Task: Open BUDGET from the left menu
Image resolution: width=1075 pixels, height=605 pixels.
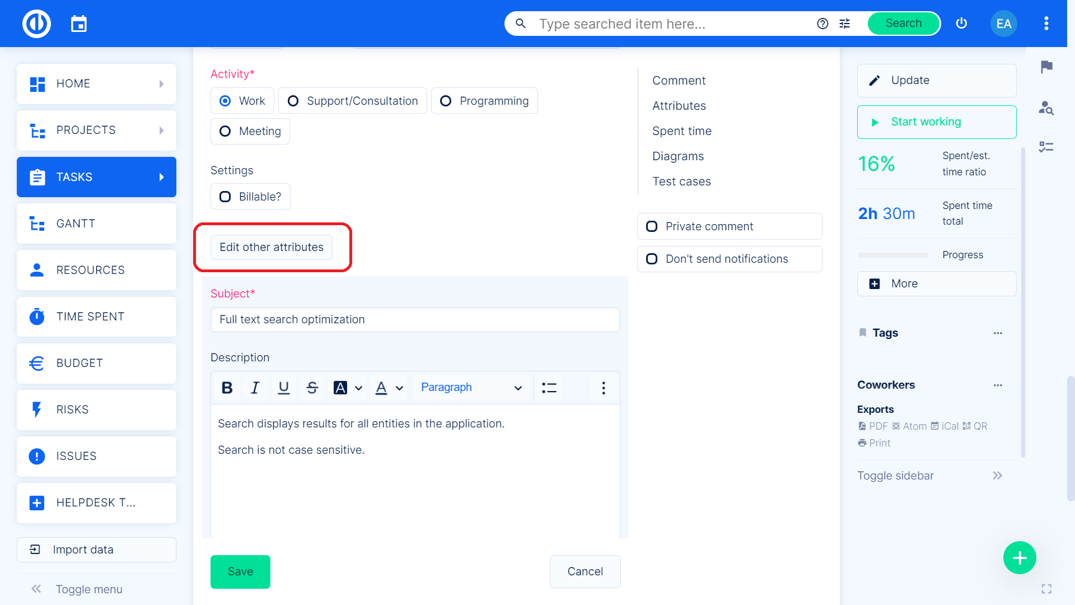Action: pos(96,363)
